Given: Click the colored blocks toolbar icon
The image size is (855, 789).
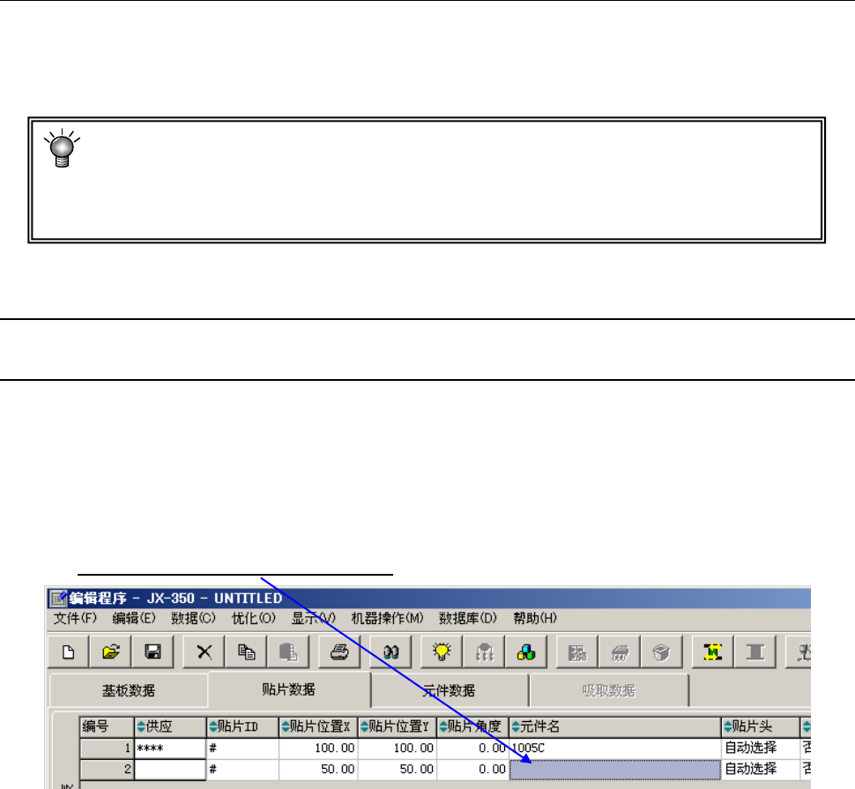Looking at the screenshot, I should click(x=525, y=651).
